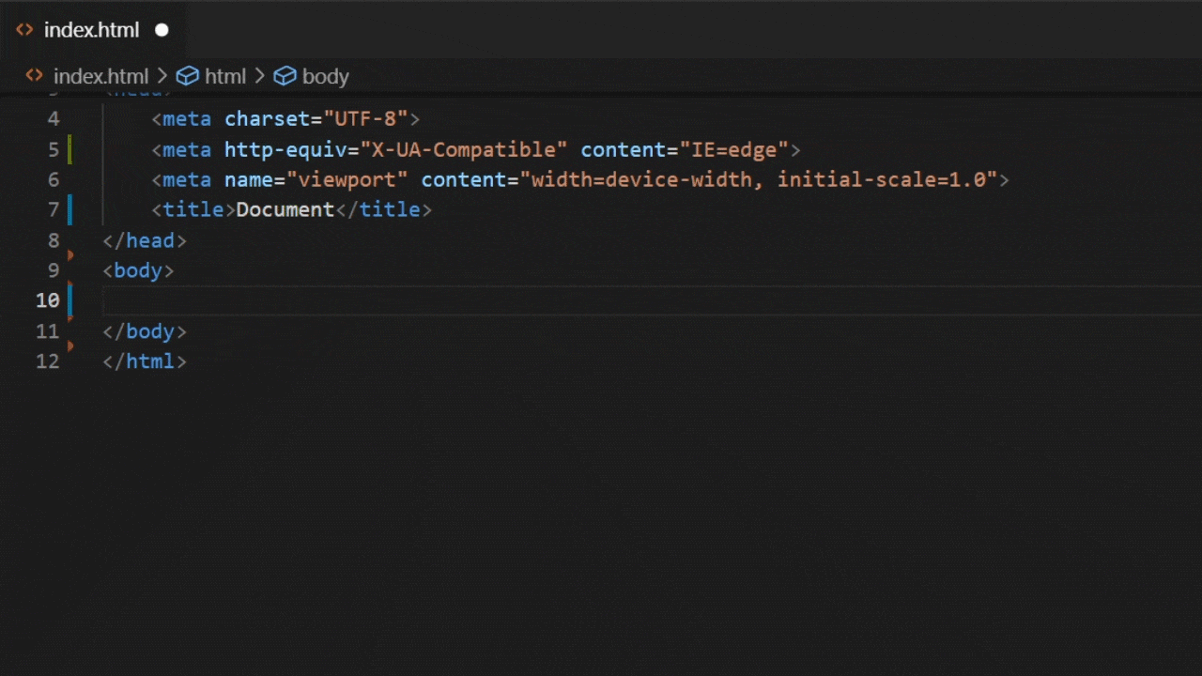Click the closing </html> tag on line 12

coord(145,361)
